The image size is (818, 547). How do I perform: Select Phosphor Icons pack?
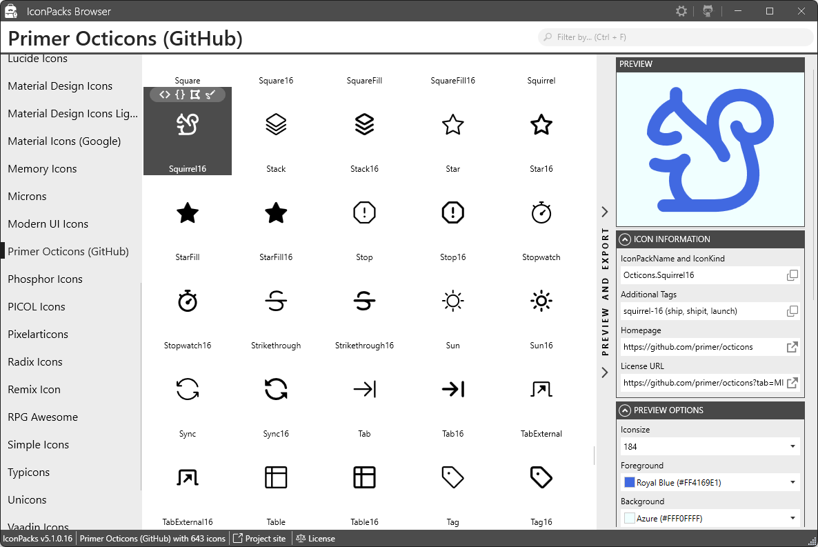coord(45,279)
